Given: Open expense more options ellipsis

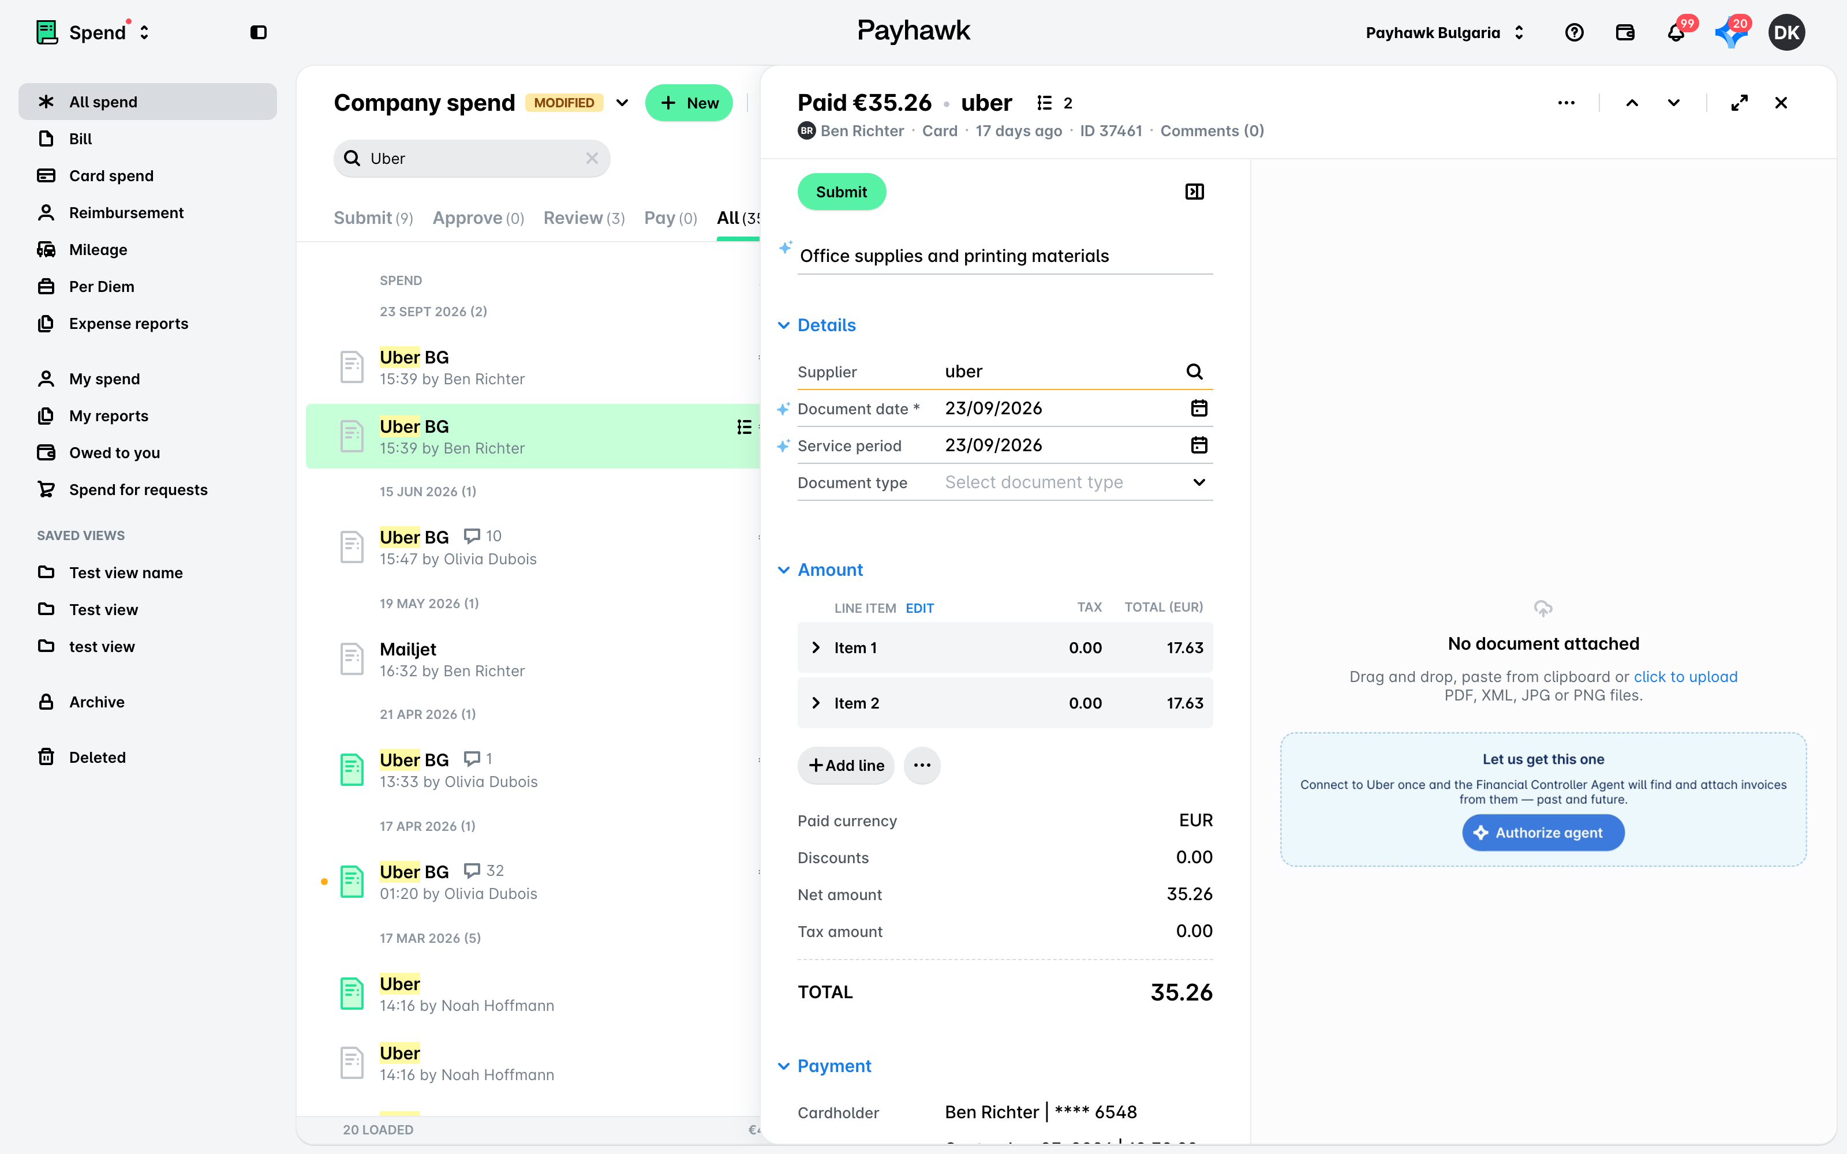Looking at the screenshot, I should (x=1566, y=103).
